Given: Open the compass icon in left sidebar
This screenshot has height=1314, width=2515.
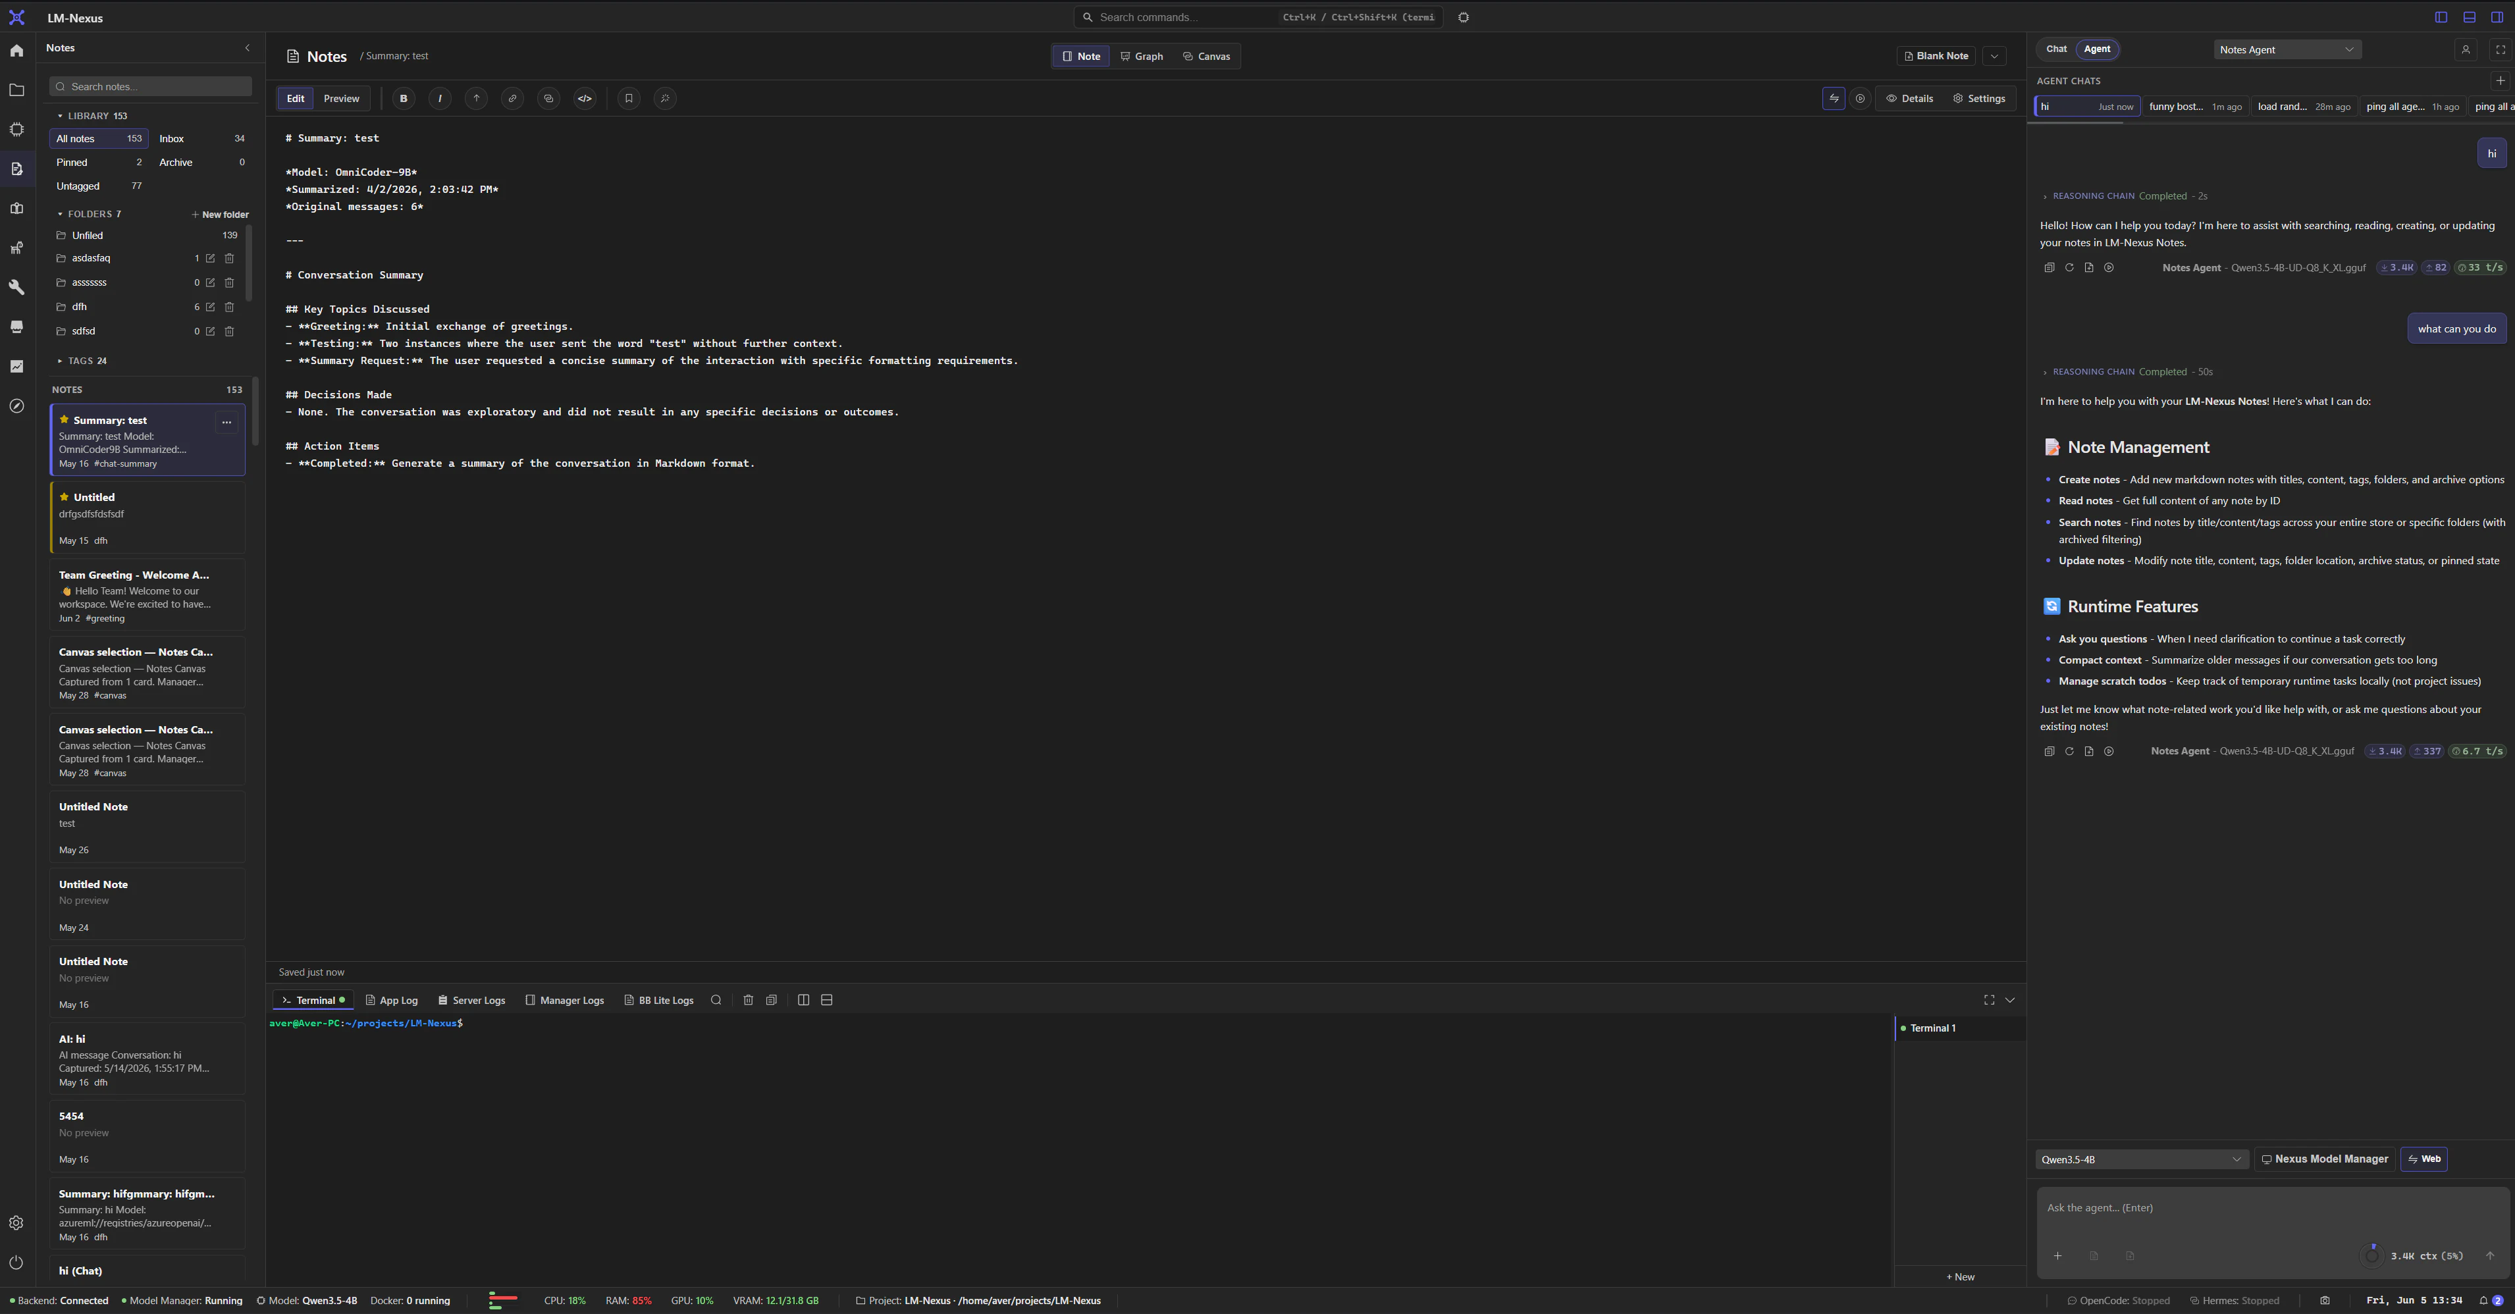Looking at the screenshot, I should [16, 406].
